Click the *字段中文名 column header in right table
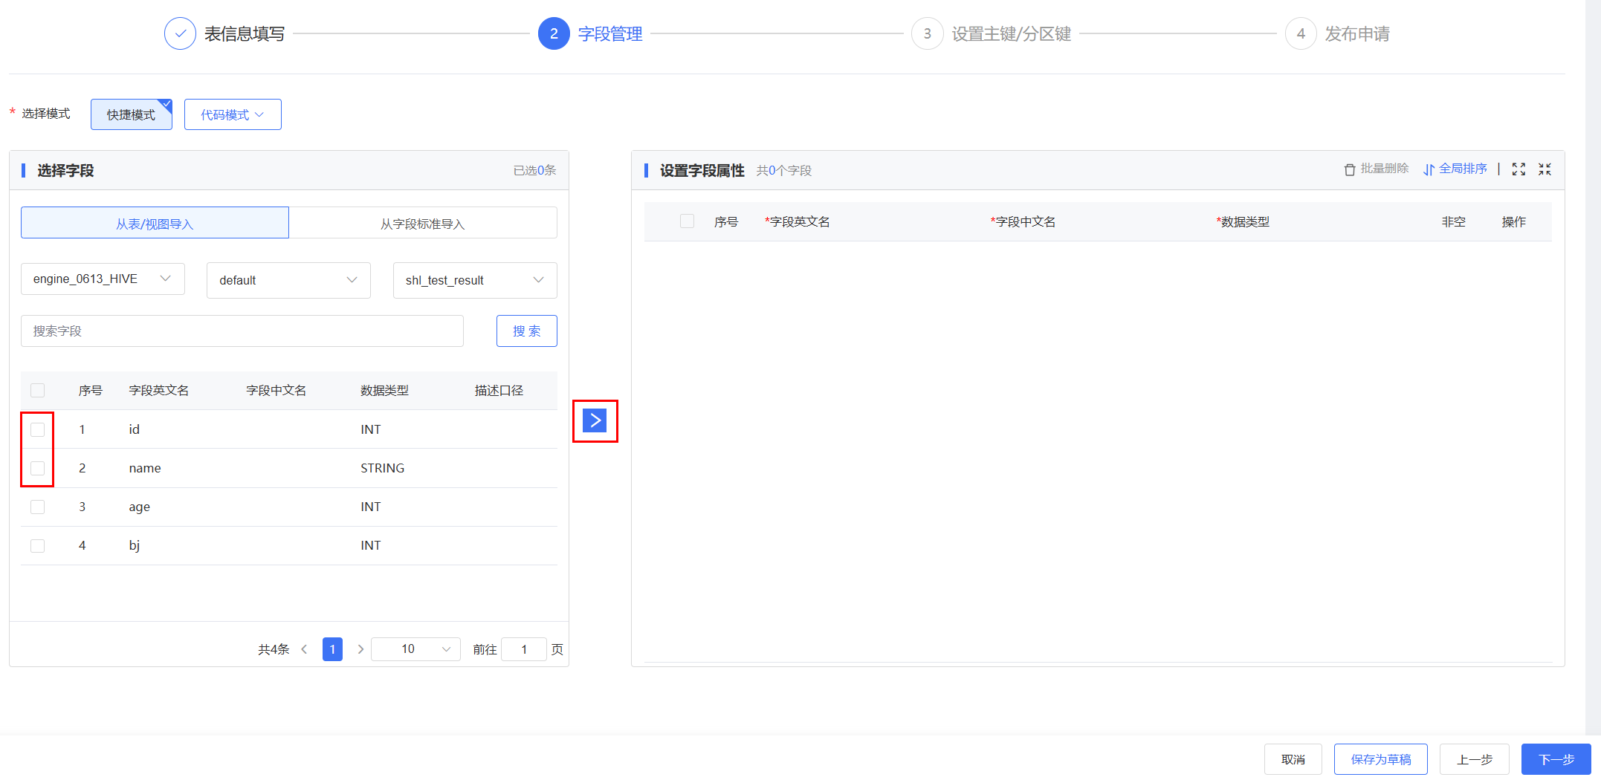 click(x=1023, y=221)
